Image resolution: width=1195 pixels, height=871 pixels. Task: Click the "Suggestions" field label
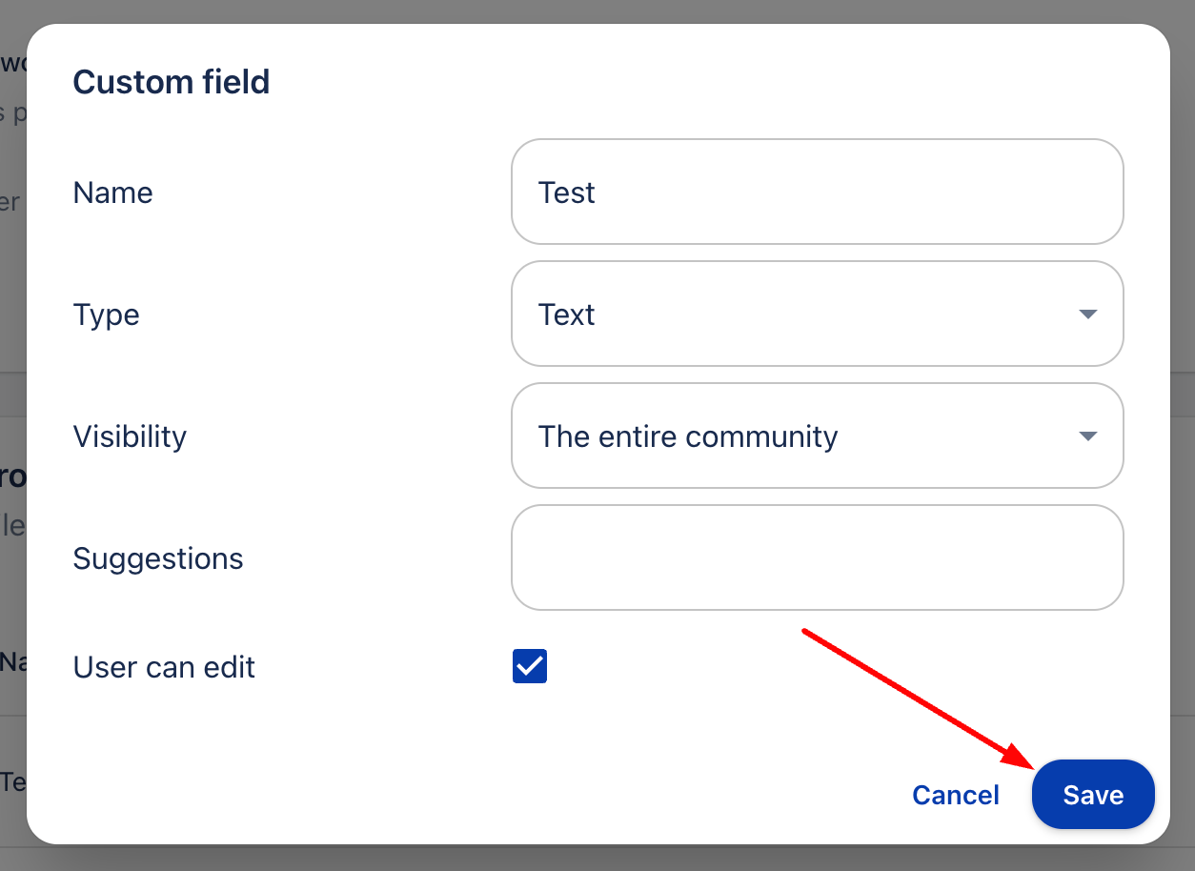pos(158,558)
